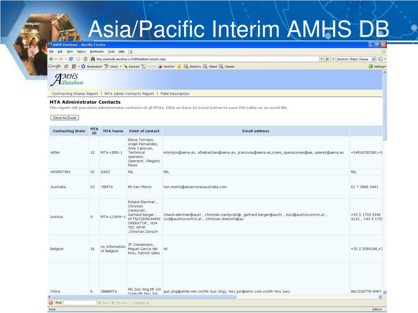Go to the Home page icon
Viewport: 418px width, 313px height.
85,59
